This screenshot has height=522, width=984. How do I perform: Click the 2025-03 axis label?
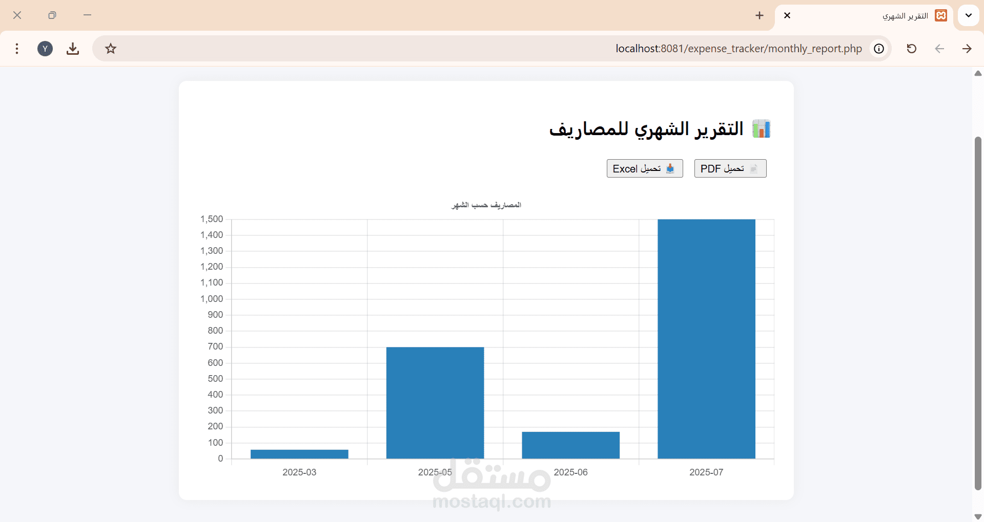[299, 472]
